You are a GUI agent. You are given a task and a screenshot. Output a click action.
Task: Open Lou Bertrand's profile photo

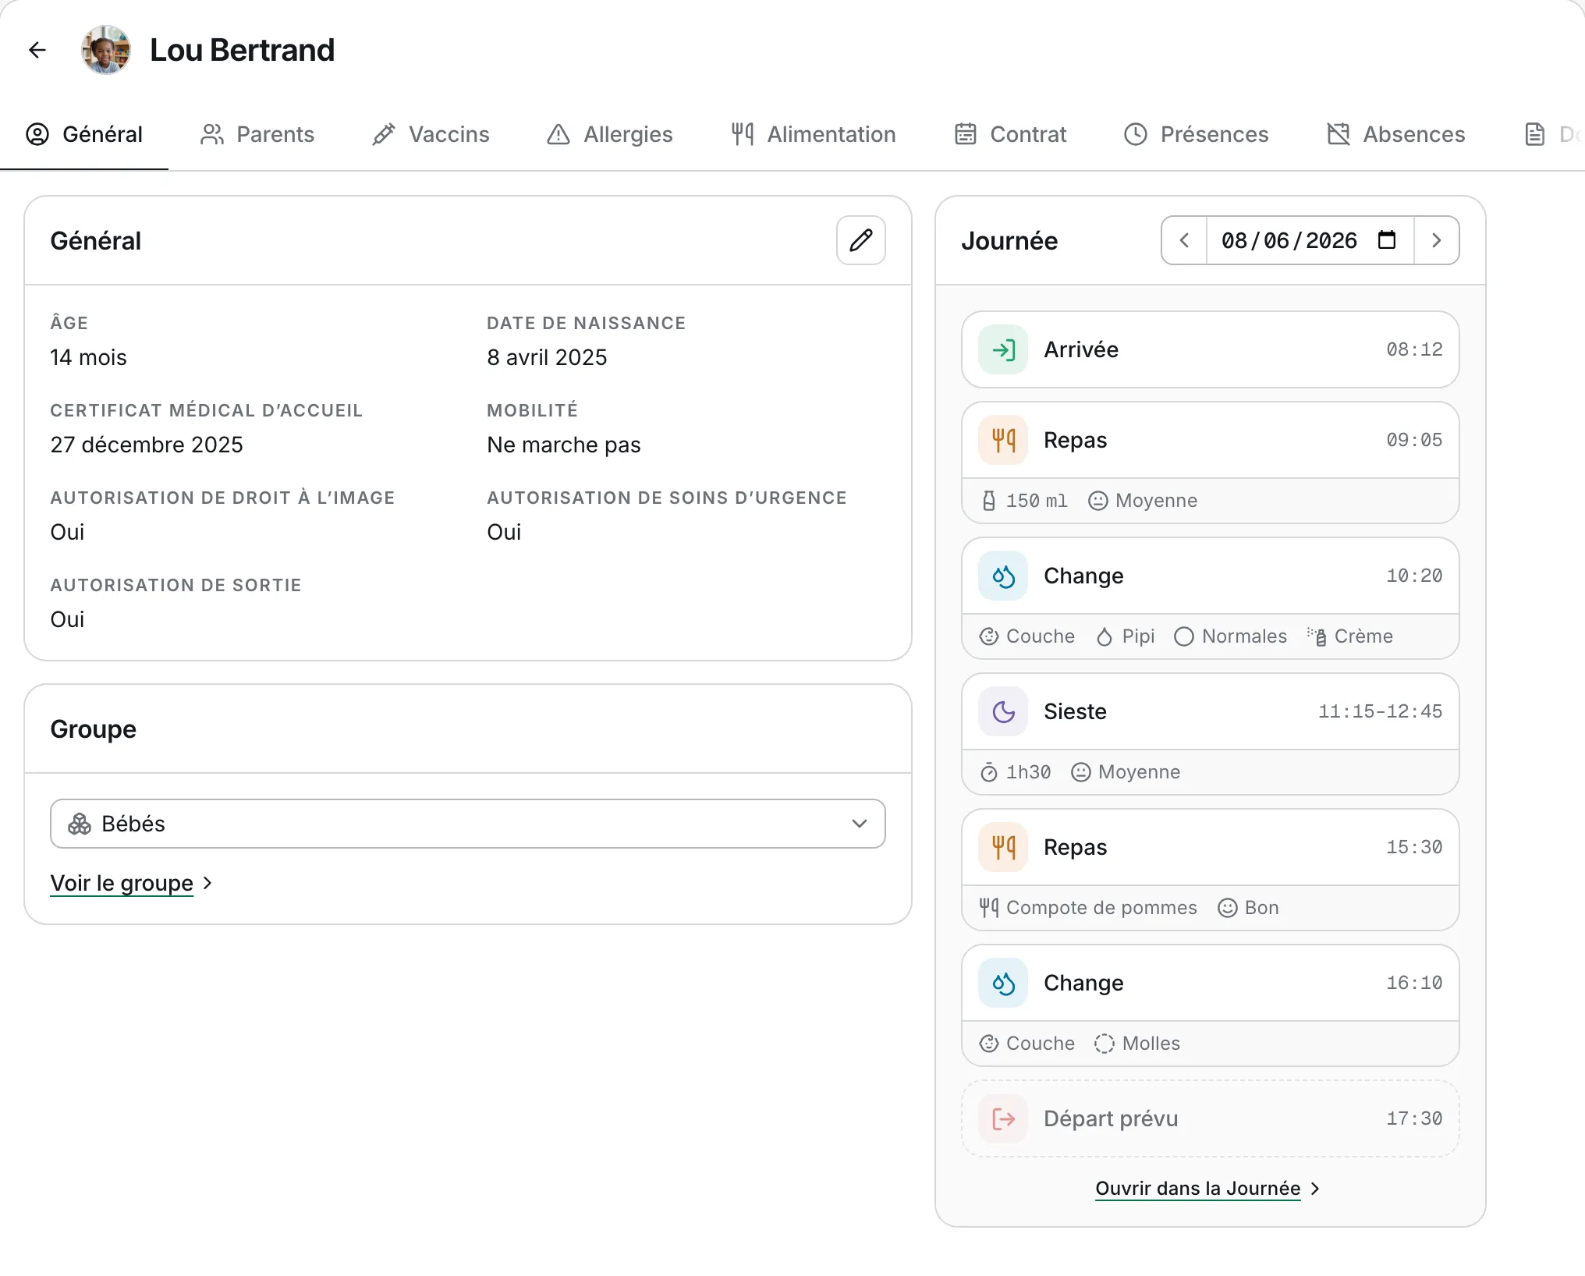click(x=106, y=50)
